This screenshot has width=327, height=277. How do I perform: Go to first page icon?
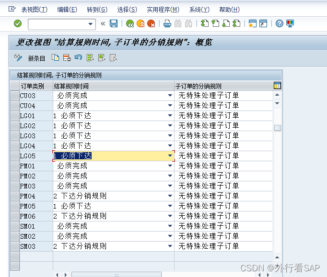205,23
